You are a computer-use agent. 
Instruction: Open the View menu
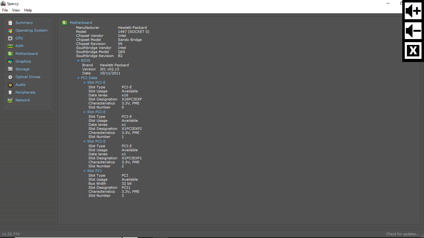16,10
